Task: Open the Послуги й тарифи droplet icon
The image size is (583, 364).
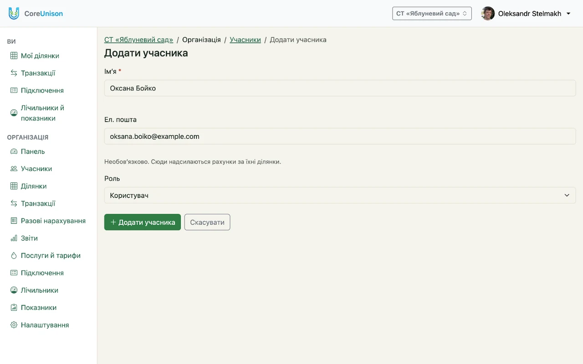Action: point(14,256)
